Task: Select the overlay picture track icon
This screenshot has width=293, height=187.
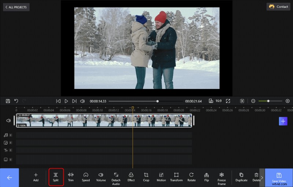Action: [x=6, y=143]
